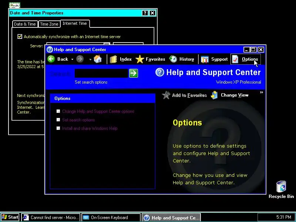Click the Help and Support title bar icon
The image size is (296, 222).
50,50
